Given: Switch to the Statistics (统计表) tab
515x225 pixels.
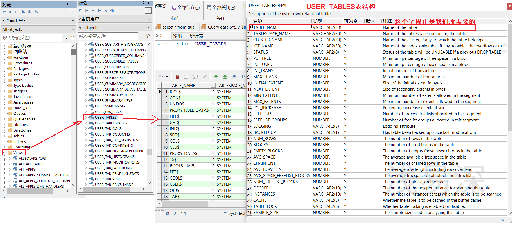Looking at the screenshot, I should point(196,36).
